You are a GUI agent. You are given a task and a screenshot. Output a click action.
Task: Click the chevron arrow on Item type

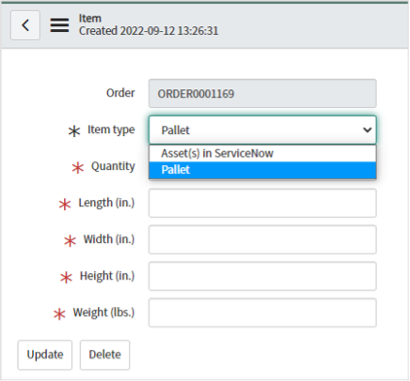pos(367,130)
